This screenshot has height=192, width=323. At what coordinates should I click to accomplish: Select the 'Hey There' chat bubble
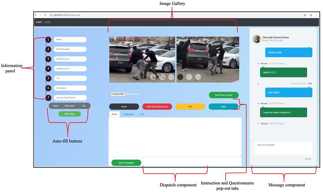289,92
